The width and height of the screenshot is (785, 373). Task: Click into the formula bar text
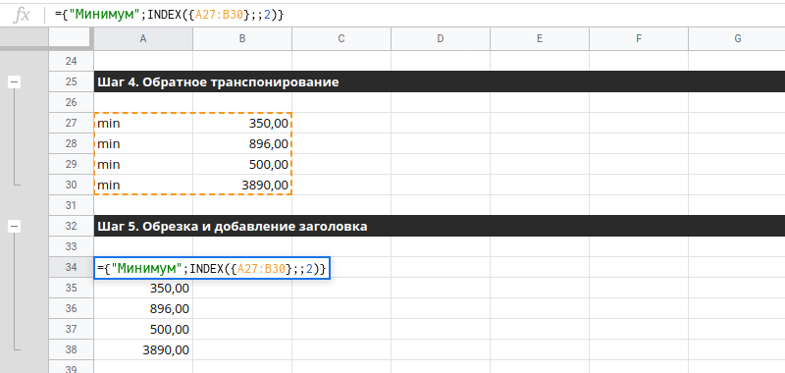click(x=169, y=15)
